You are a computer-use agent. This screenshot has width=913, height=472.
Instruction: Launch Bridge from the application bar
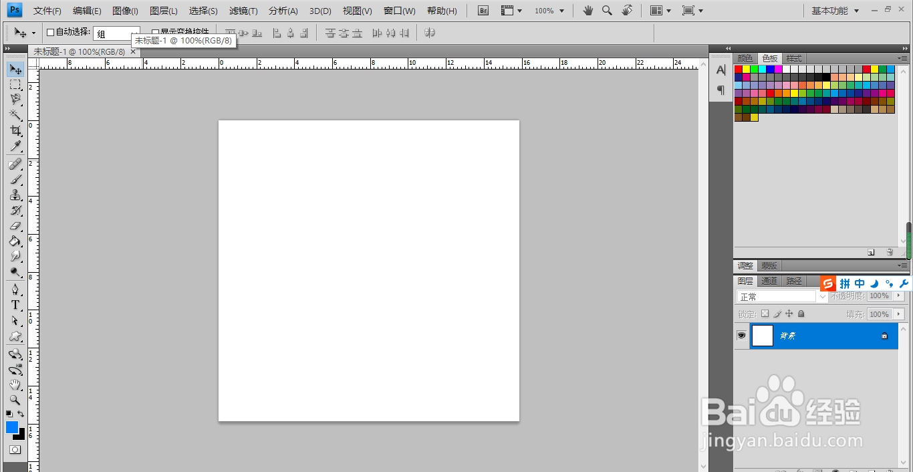(x=485, y=11)
